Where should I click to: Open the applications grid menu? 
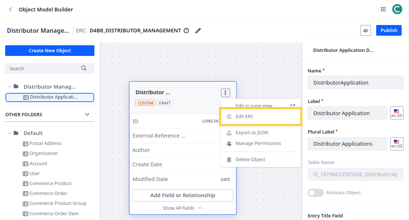[x=383, y=10]
